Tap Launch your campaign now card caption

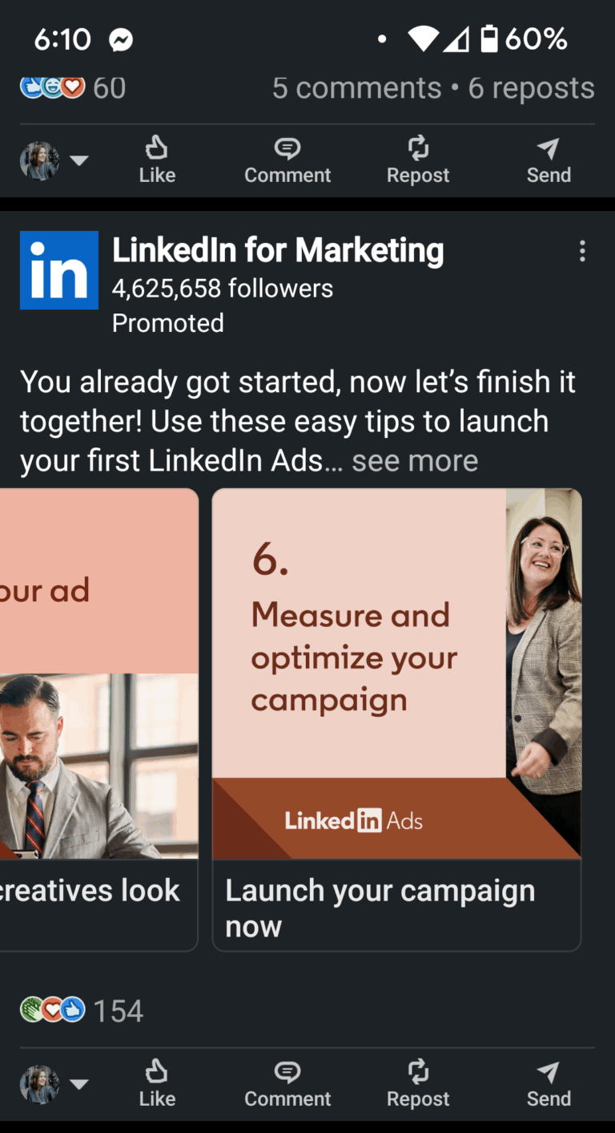(380, 907)
